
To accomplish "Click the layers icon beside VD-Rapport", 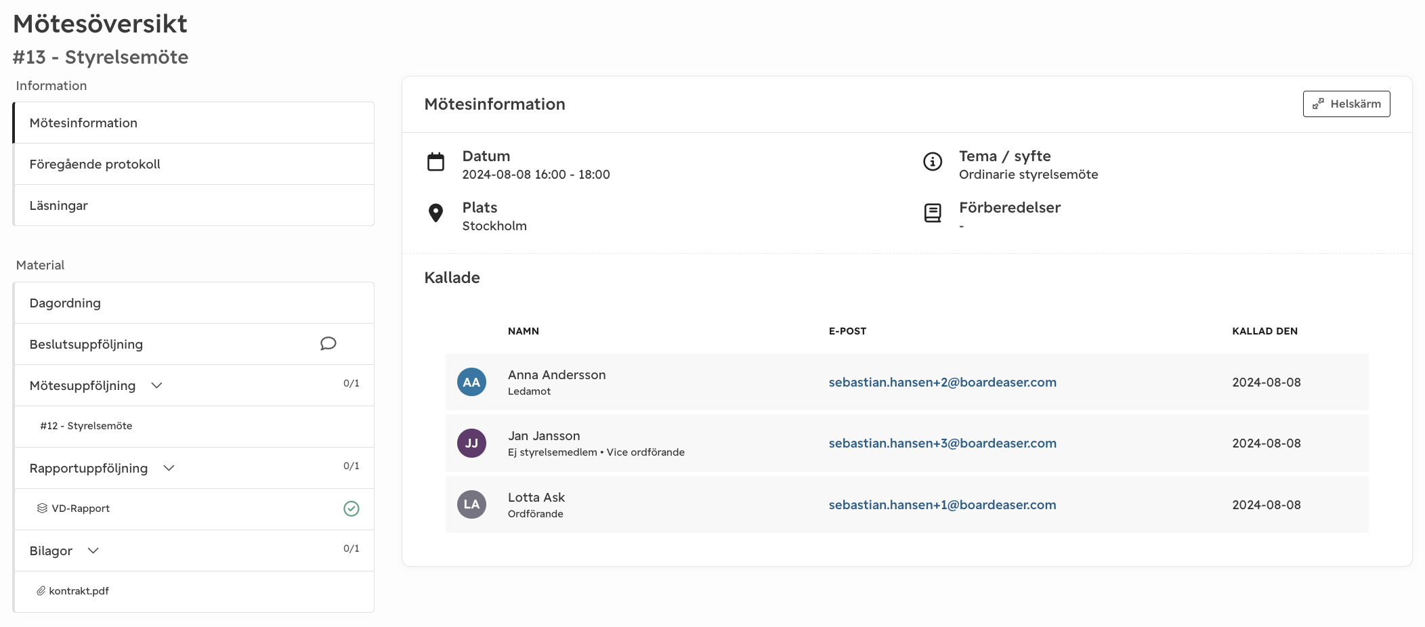I will pyautogui.click(x=42, y=509).
